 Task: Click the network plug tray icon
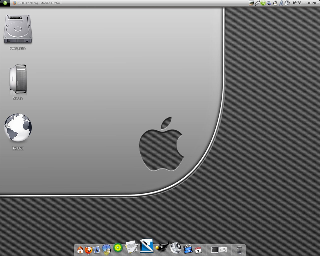(x=257, y=3)
